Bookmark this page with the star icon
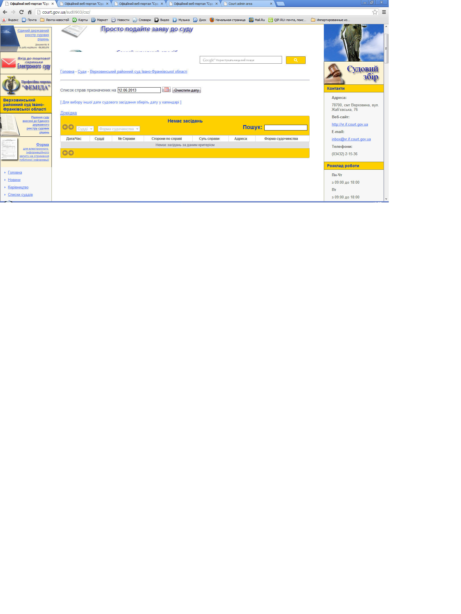 [375, 12]
